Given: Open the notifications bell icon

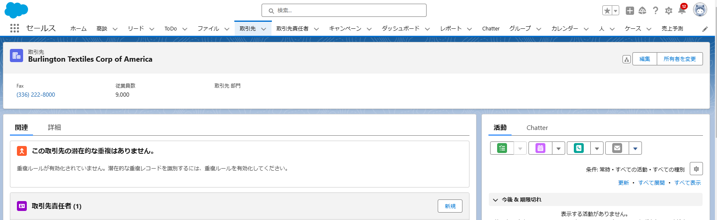Looking at the screenshot, I should pyautogui.click(x=682, y=11).
